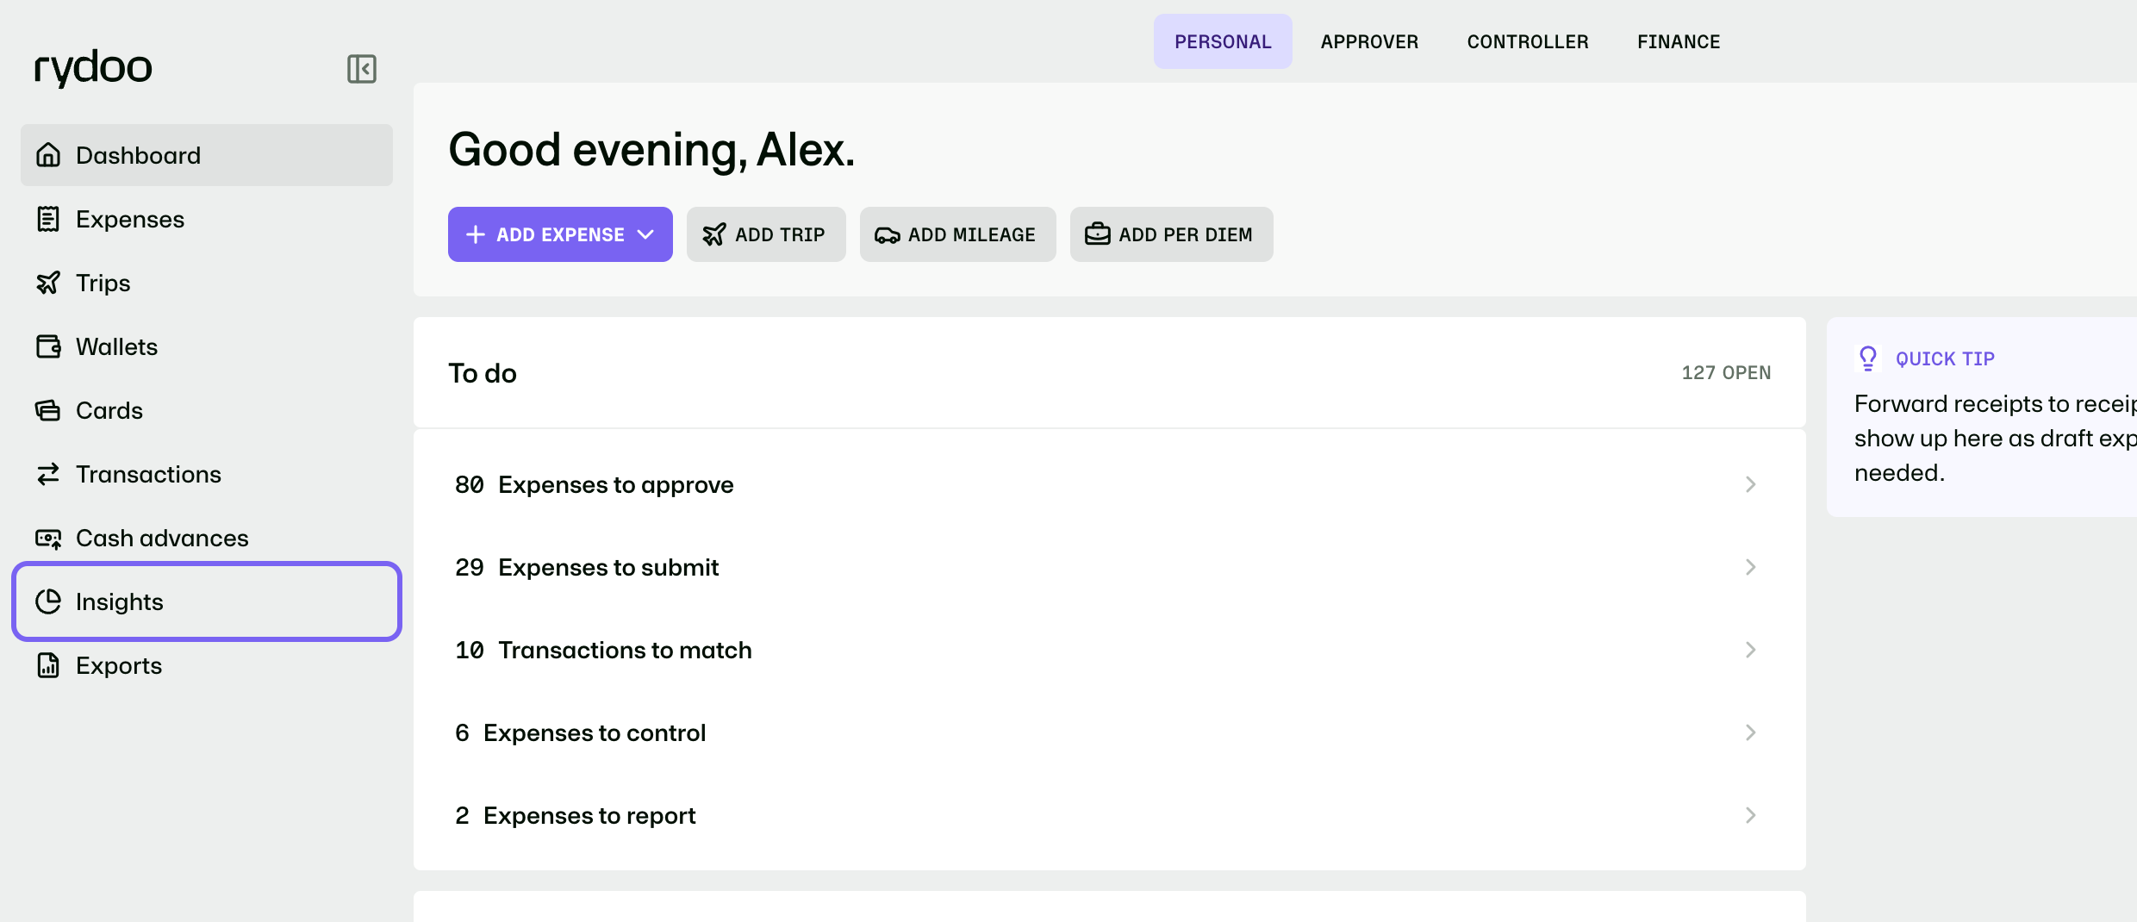Click the Dashboard home icon
The height and width of the screenshot is (922, 2137).
click(48, 155)
